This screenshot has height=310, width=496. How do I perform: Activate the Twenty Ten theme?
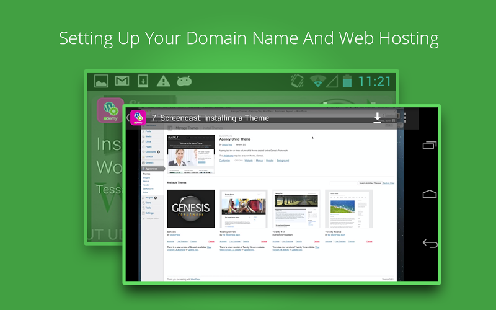(x=276, y=241)
